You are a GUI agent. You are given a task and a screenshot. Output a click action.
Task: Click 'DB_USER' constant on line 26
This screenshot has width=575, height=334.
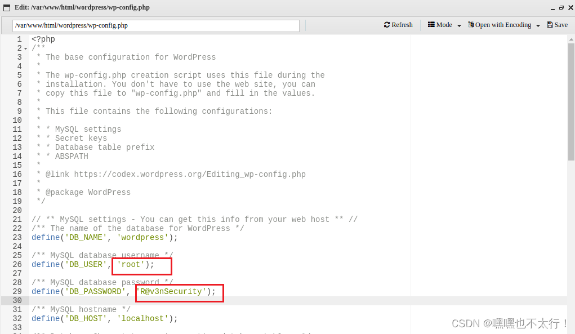(x=86, y=264)
